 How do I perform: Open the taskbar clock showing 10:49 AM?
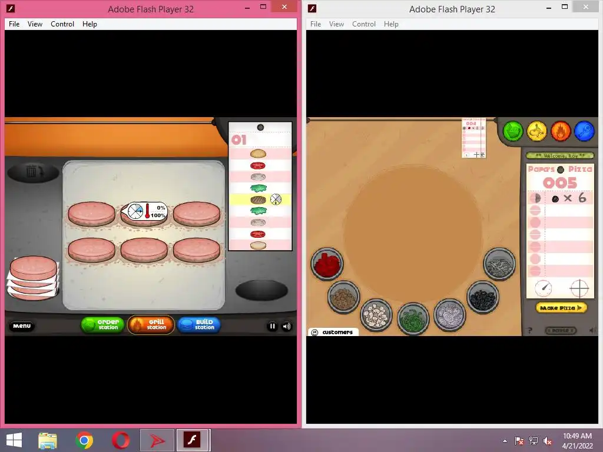pyautogui.click(x=577, y=440)
